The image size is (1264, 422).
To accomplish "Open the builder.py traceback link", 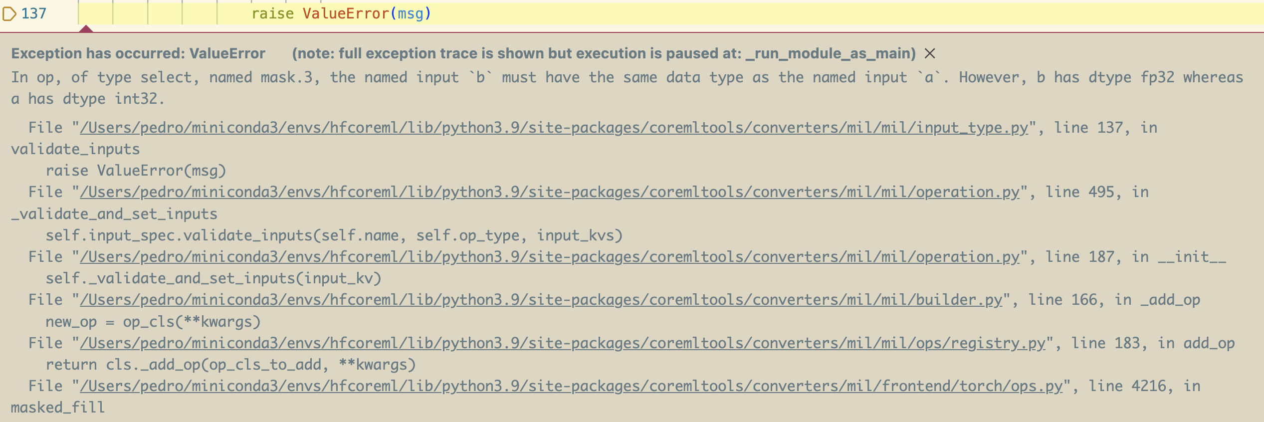I will coord(541,300).
